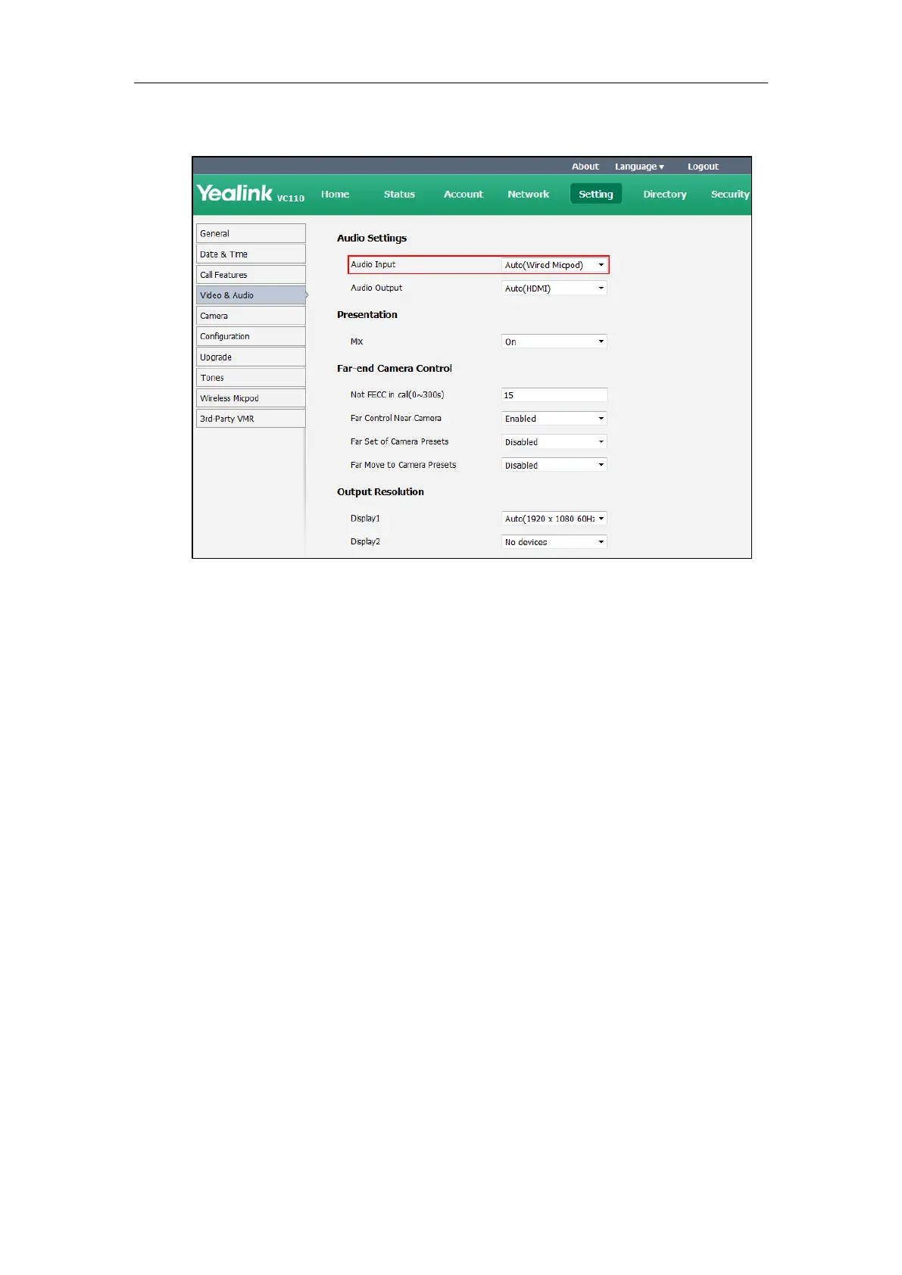
Task: Expand the Audio Output dropdown
Action: click(554, 288)
